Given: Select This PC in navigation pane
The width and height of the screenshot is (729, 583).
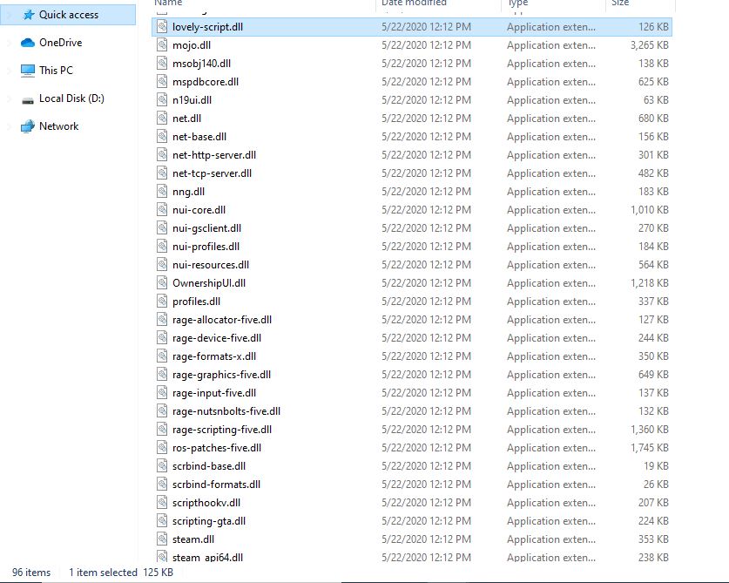Looking at the screenshot, I should click(x=56, y=71).
